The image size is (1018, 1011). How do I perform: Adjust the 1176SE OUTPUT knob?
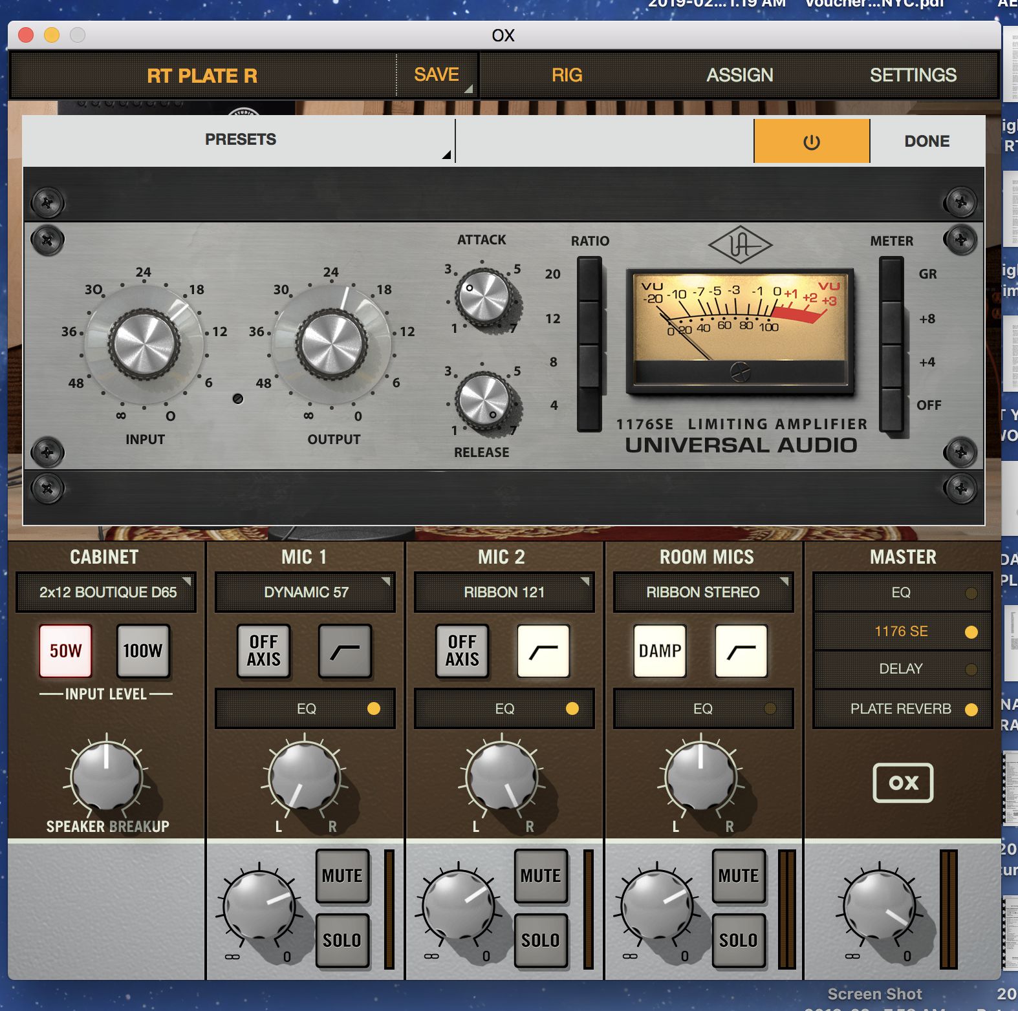coord(332,343)
